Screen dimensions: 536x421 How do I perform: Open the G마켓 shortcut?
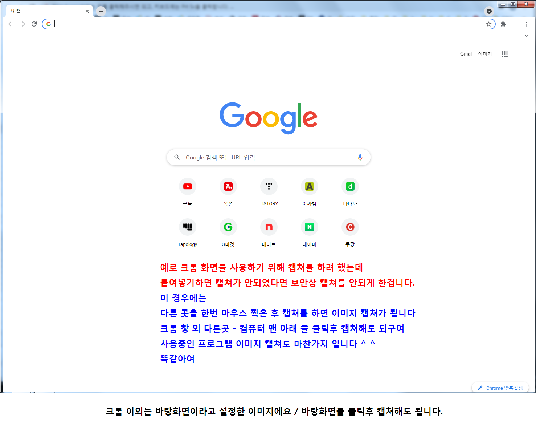click(228, 233)
